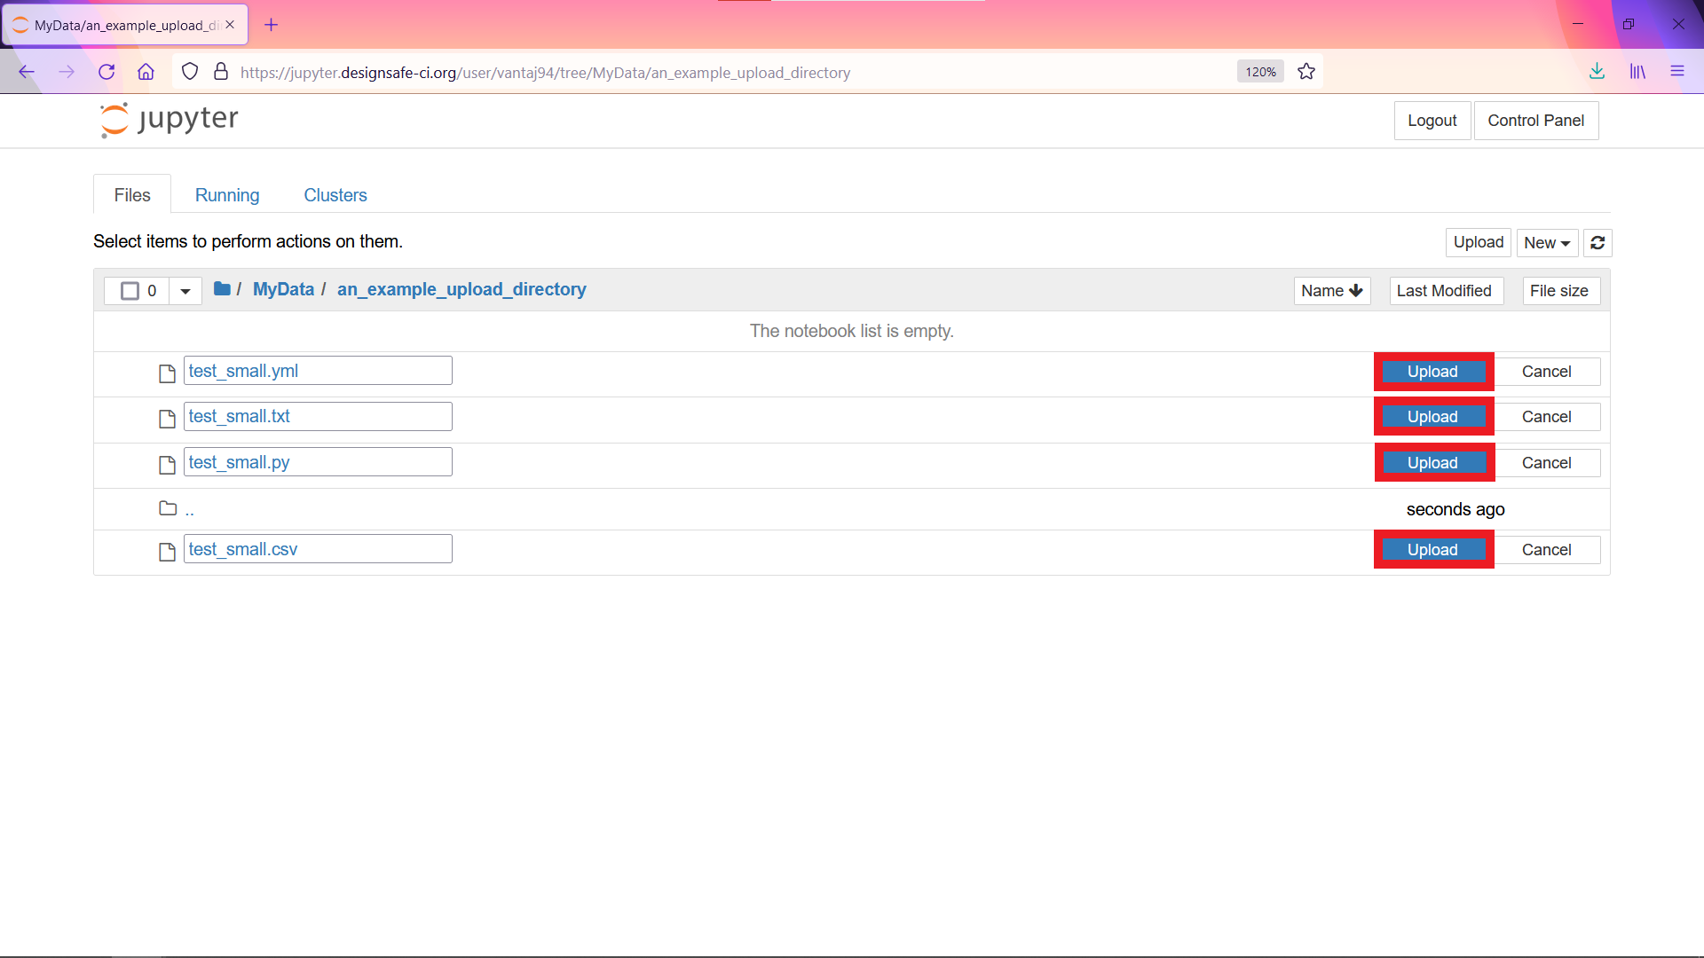1704x958 pixels.
Task: Open the New dropdown menu
Action: point(1545,242)
